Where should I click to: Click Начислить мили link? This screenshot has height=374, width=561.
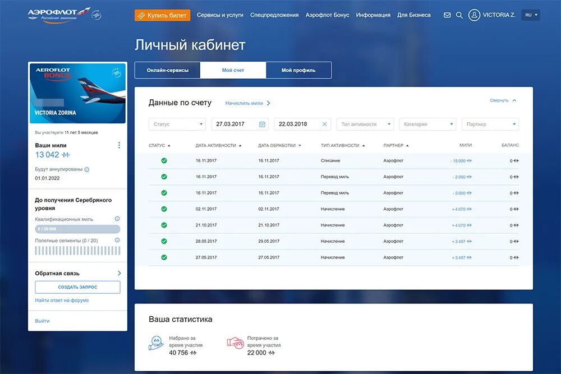click(x=247, y=103)
